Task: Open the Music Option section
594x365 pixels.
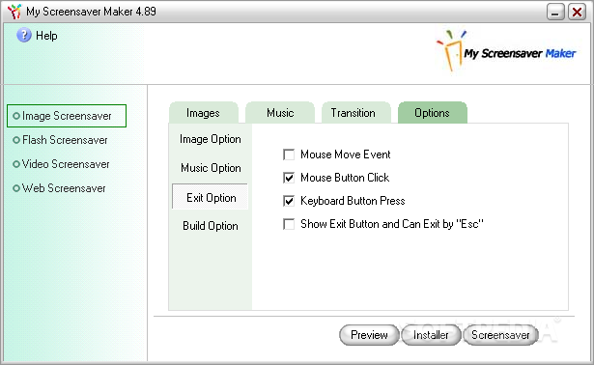Action: [211, 168]
